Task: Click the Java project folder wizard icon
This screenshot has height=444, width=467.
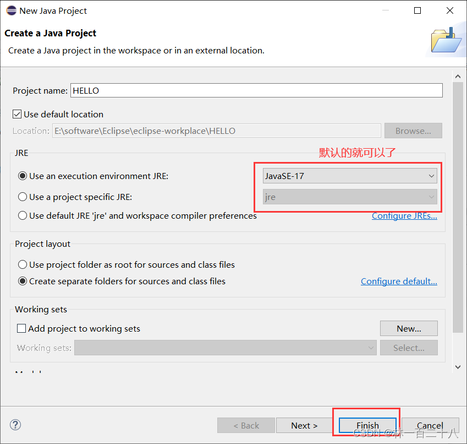Action: click(x=446, y=41)
